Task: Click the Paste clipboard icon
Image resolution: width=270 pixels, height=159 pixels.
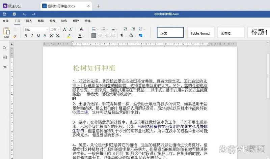Action: pos(6,31)
